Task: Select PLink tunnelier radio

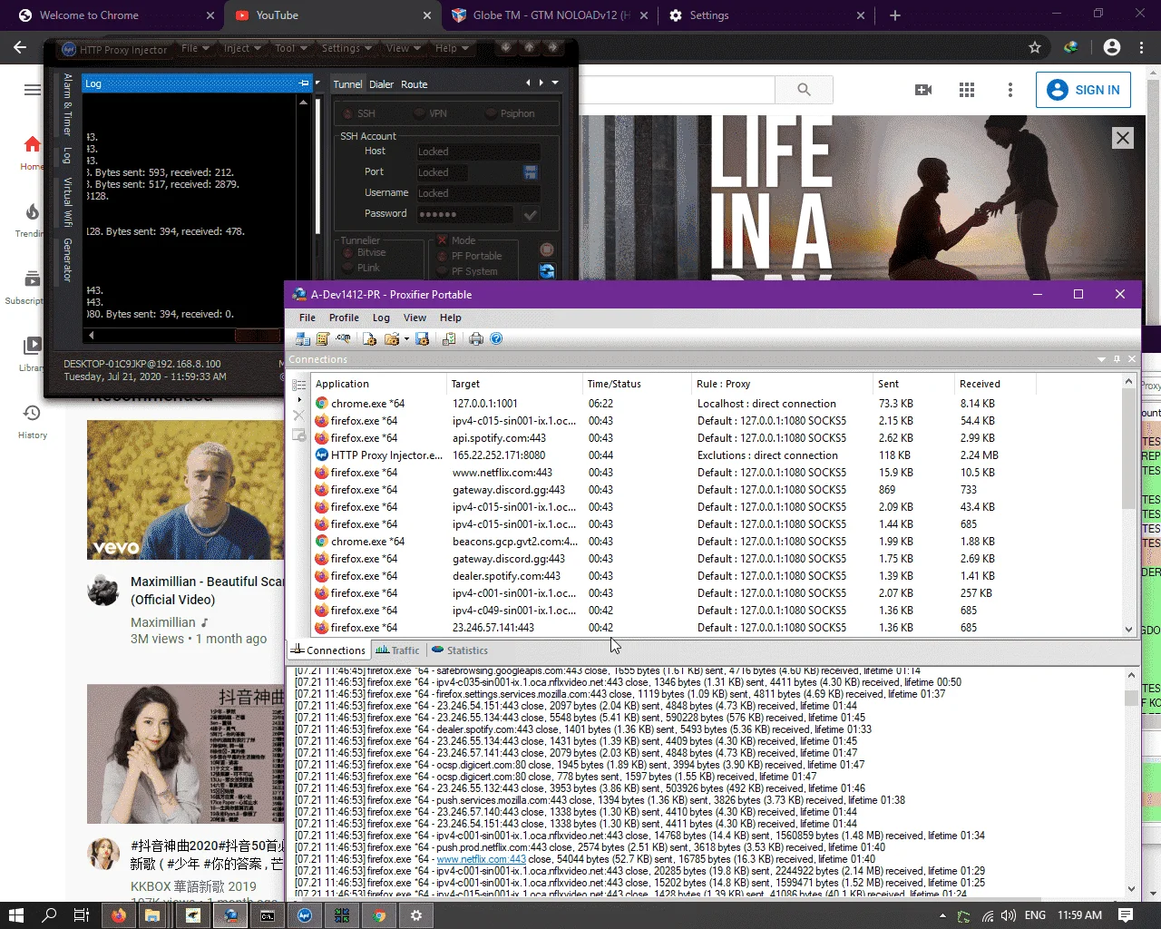Action: point(362,268)
